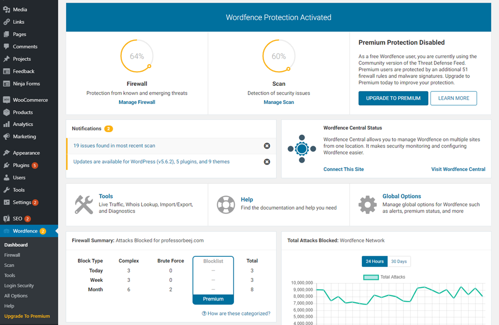This screenshot has height=325, width=499.
Task: Open the Manage Firewall link
Action: (137, 102)
